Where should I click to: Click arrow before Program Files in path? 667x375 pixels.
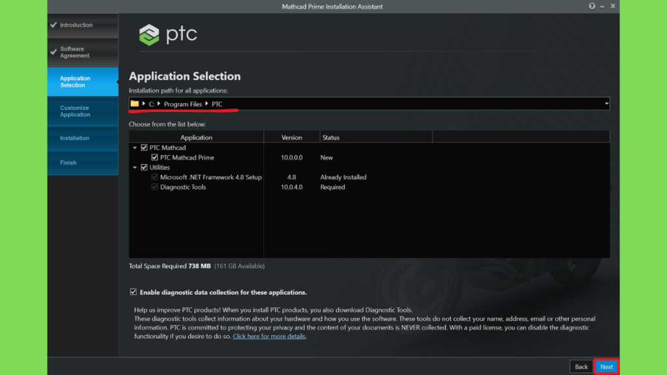(159, 104)
